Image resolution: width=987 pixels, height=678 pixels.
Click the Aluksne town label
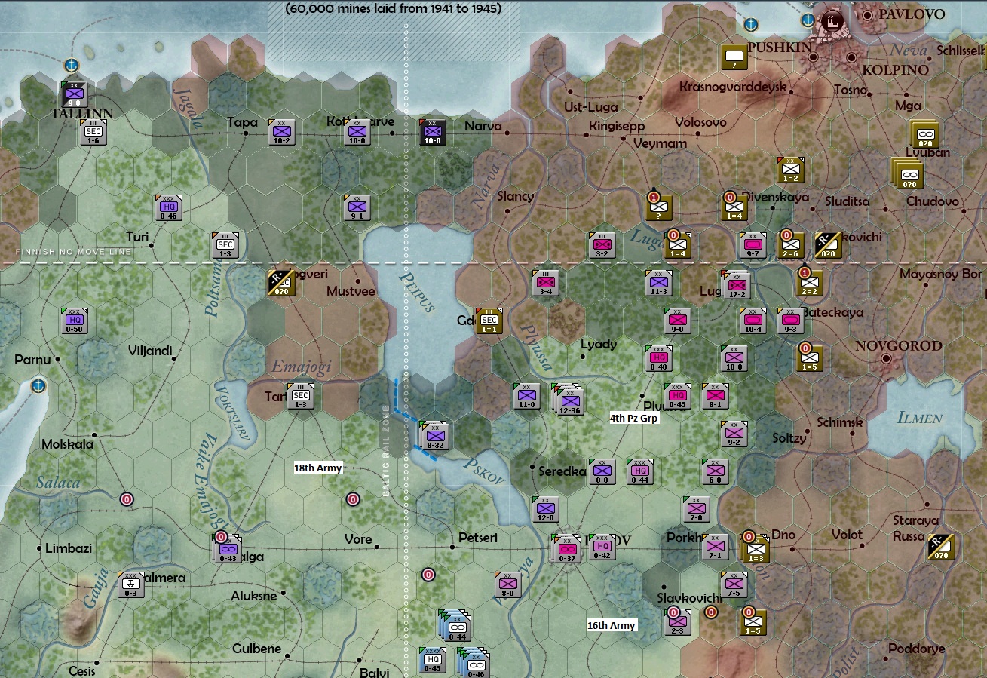(x=254, y=595)
